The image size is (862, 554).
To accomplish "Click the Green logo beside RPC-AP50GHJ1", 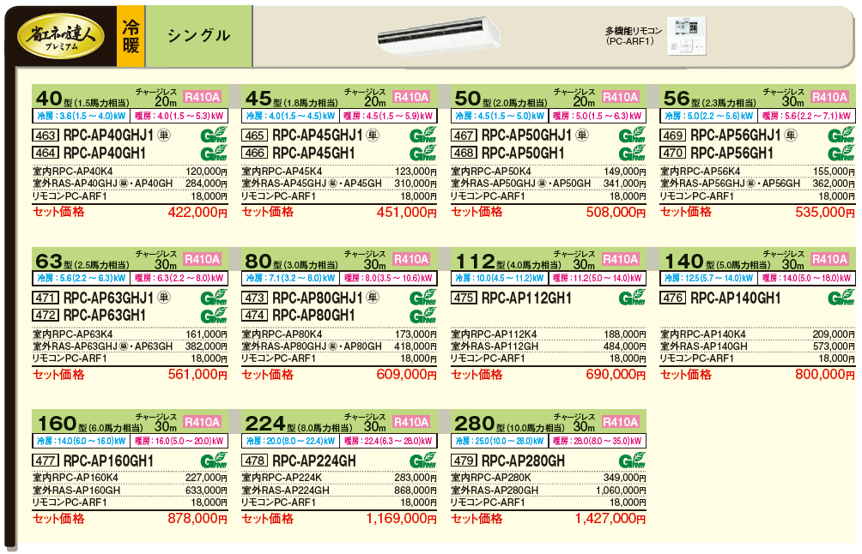I will point(632,135).
